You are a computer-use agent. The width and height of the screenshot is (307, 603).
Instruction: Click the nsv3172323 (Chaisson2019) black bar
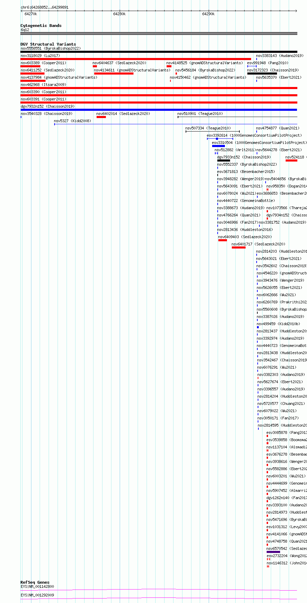click(x=262, y=74)
